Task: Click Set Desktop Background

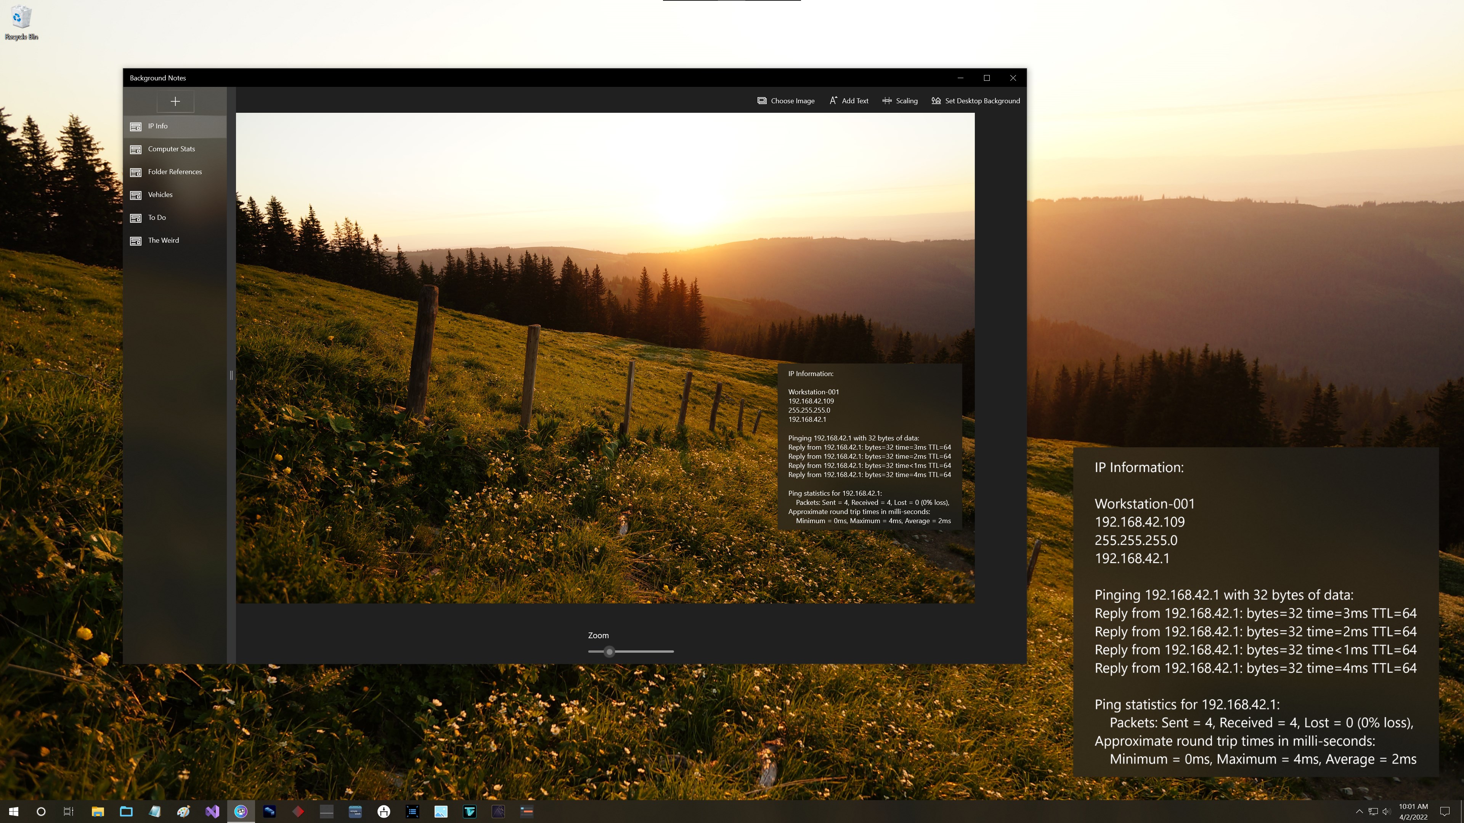Action: click(x=975, y=101)
